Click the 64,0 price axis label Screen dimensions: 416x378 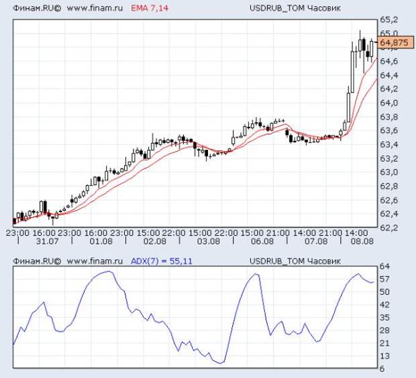tap(390, 103)
